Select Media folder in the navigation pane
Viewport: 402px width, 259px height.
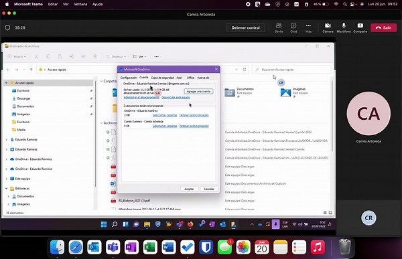(21, 130)
